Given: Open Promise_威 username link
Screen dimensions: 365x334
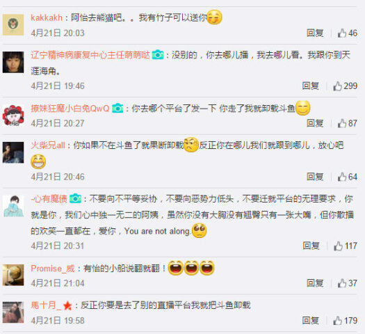Looking at the screenshot, I should coord(53,269).
